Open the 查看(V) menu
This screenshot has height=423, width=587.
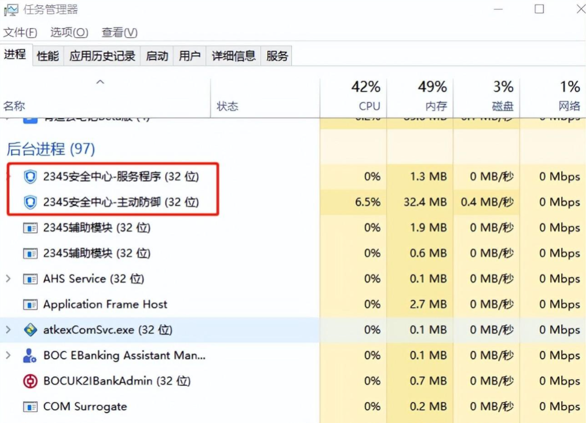click(x=119, y=33)
